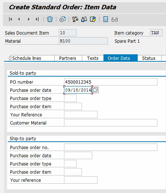
Task: Switch to the Schedule lines tab
Action: click(33, 58)
